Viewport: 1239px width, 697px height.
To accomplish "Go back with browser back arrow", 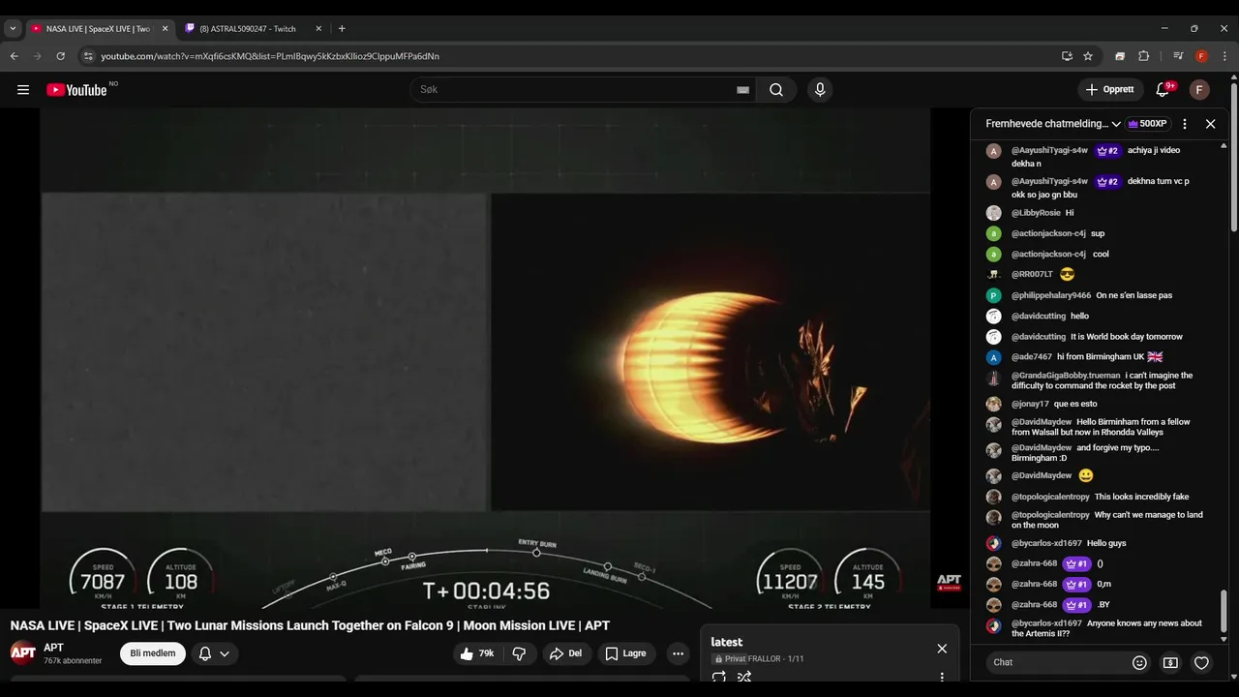I will 15,56.
